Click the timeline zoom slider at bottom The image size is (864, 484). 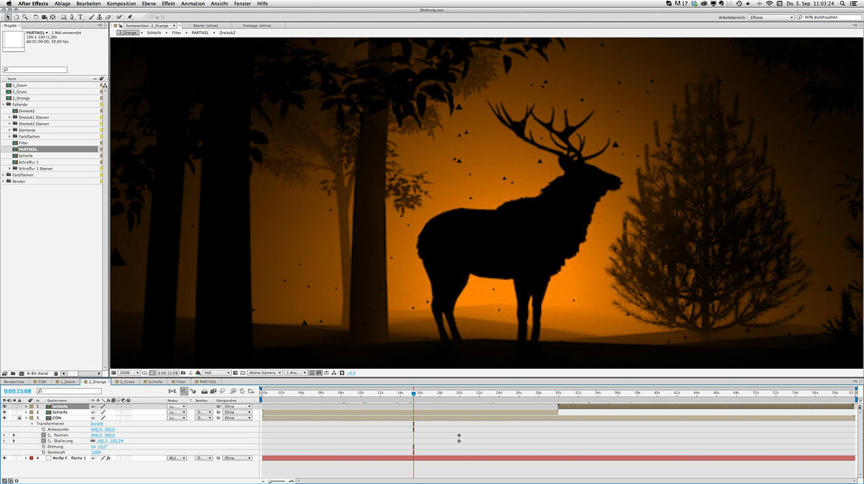click(278, 480)
